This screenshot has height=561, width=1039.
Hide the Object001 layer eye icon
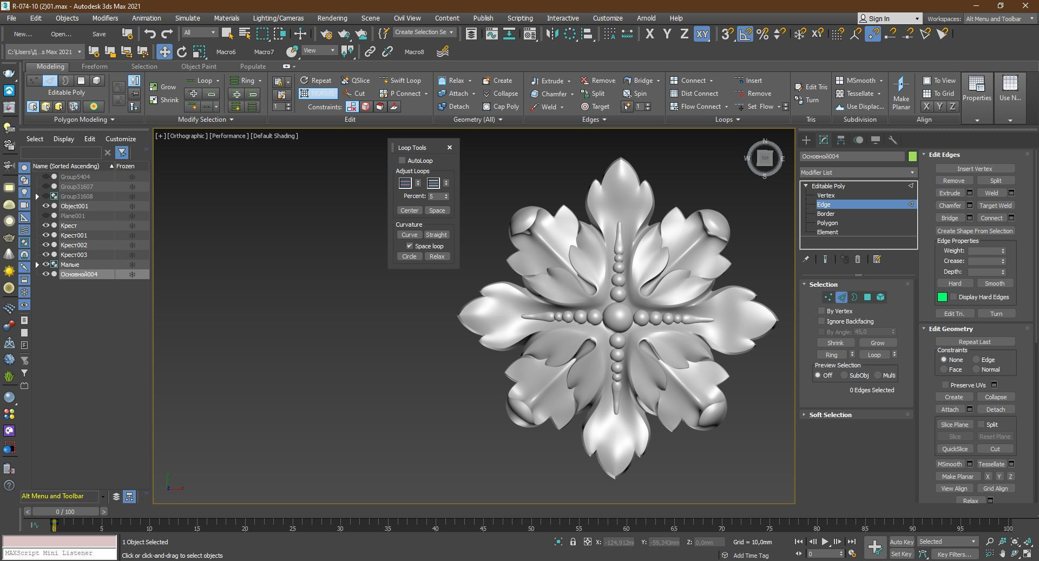(x=46, y=206)
